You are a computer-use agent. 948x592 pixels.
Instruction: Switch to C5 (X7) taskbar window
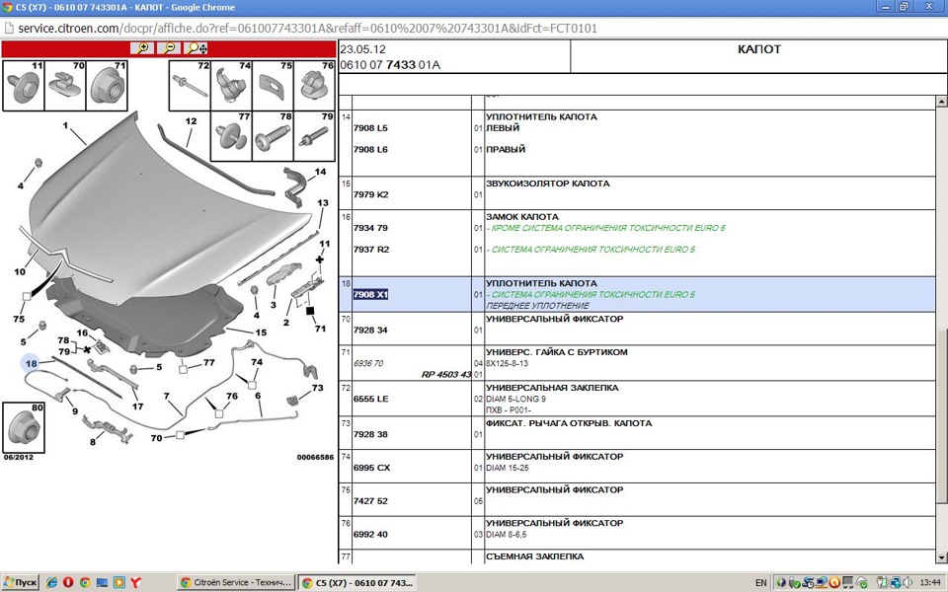(x=356, y=582)
